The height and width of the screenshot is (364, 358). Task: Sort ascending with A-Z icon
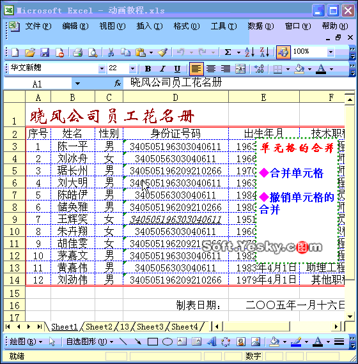(249, 52)
